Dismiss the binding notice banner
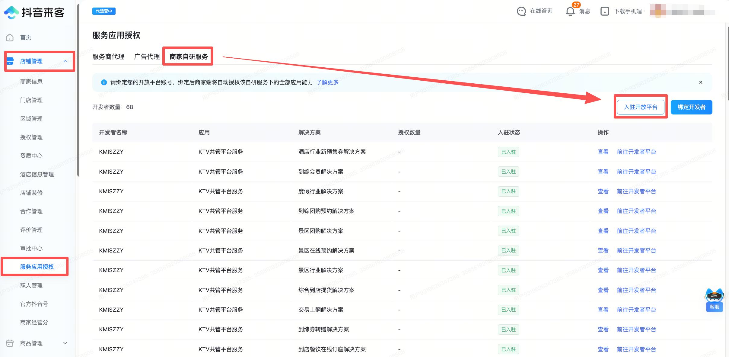The image size is (729, 357). (701, 82)
